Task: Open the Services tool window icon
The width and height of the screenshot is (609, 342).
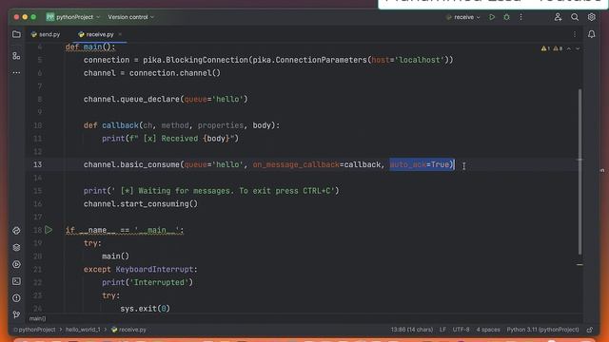Action: pyautogui.click(x=16, y=264)
